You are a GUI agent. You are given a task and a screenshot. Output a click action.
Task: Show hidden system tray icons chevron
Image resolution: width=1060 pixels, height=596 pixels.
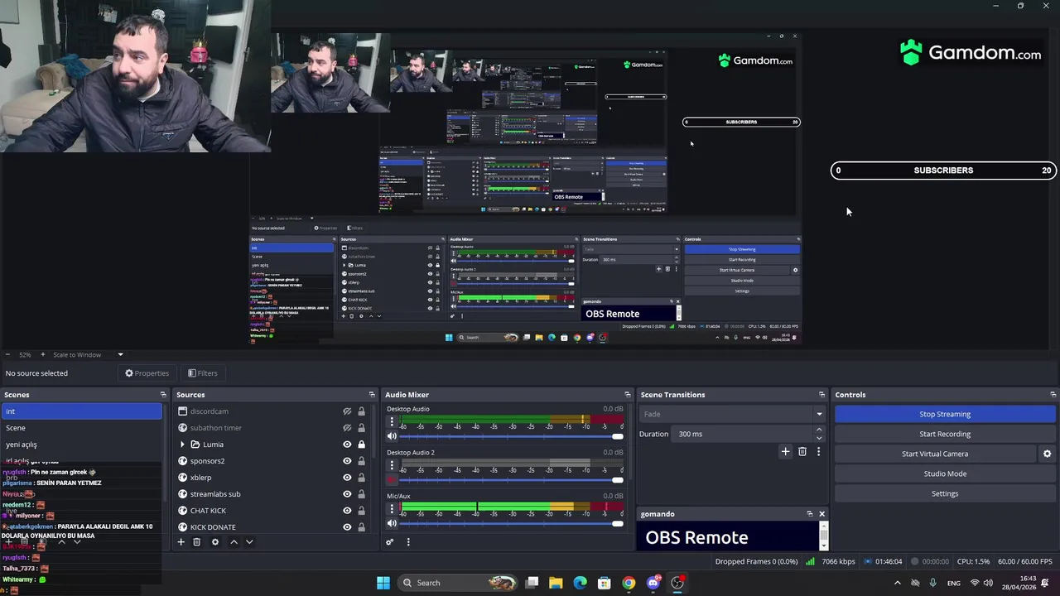pos(897,583)
